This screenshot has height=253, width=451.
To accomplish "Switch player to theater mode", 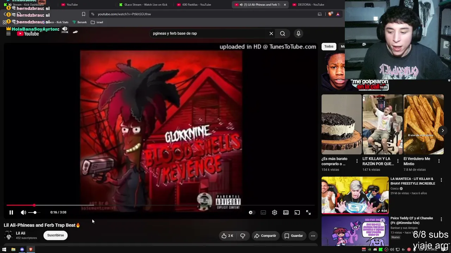I will (286, 212).
